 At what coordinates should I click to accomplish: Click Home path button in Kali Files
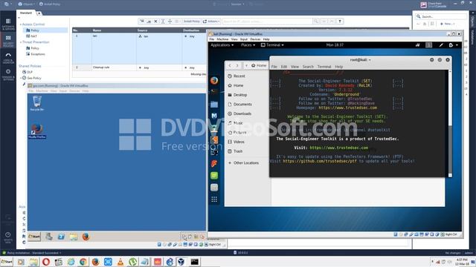[259, 65]
